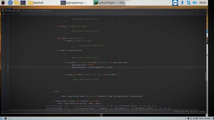214x120 pixels.
Task: Click the host taskbar network monitor tray icon
Action: [x=191, y=119]
